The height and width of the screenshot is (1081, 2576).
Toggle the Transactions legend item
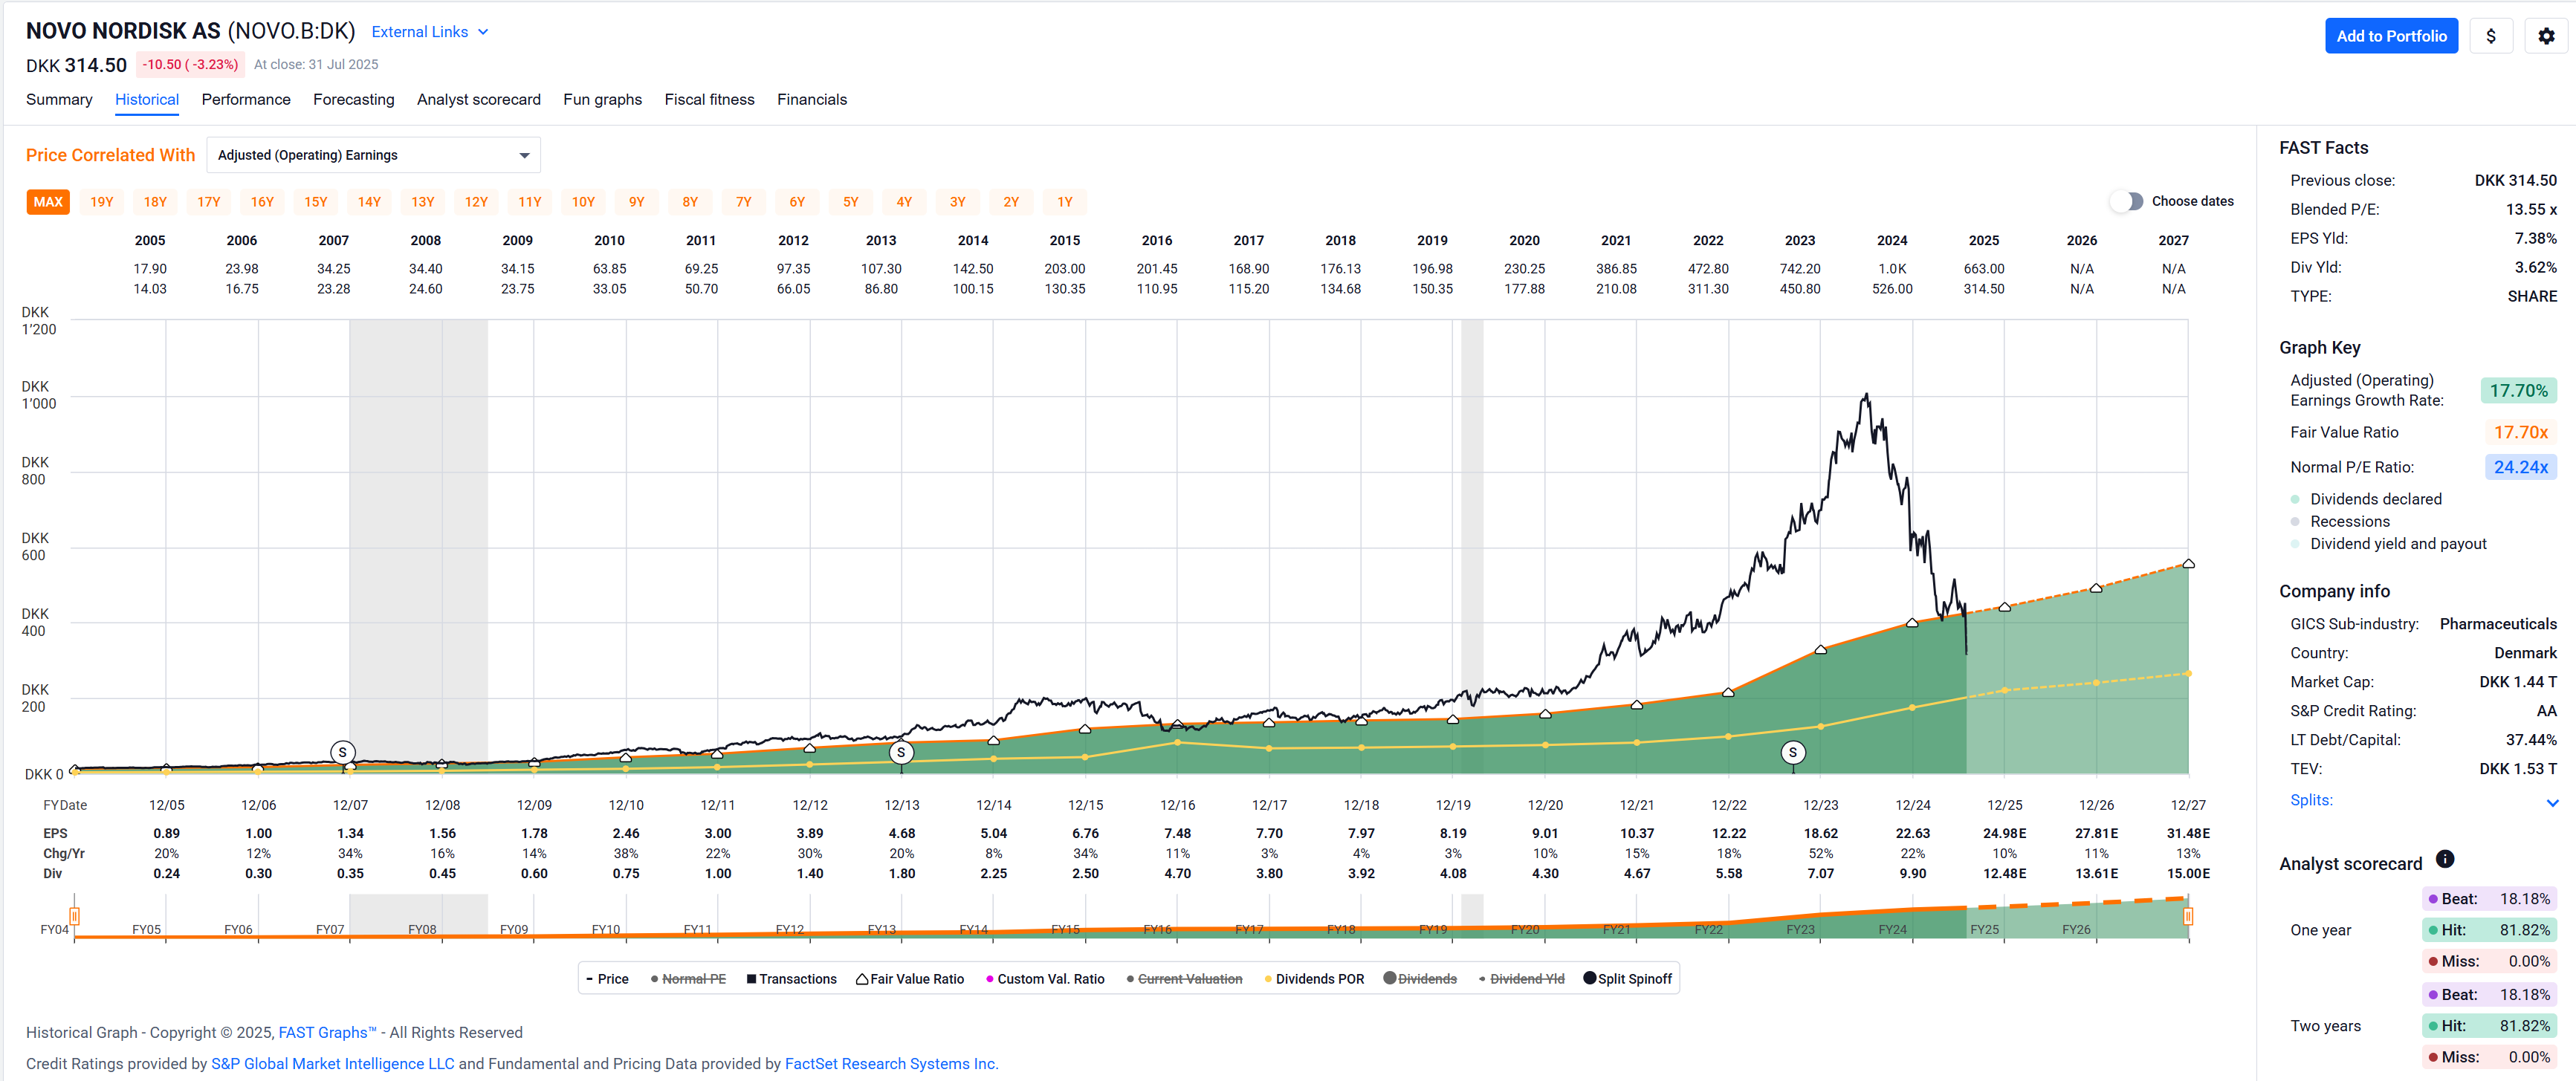pyautogui.click(x=791, y=979)
